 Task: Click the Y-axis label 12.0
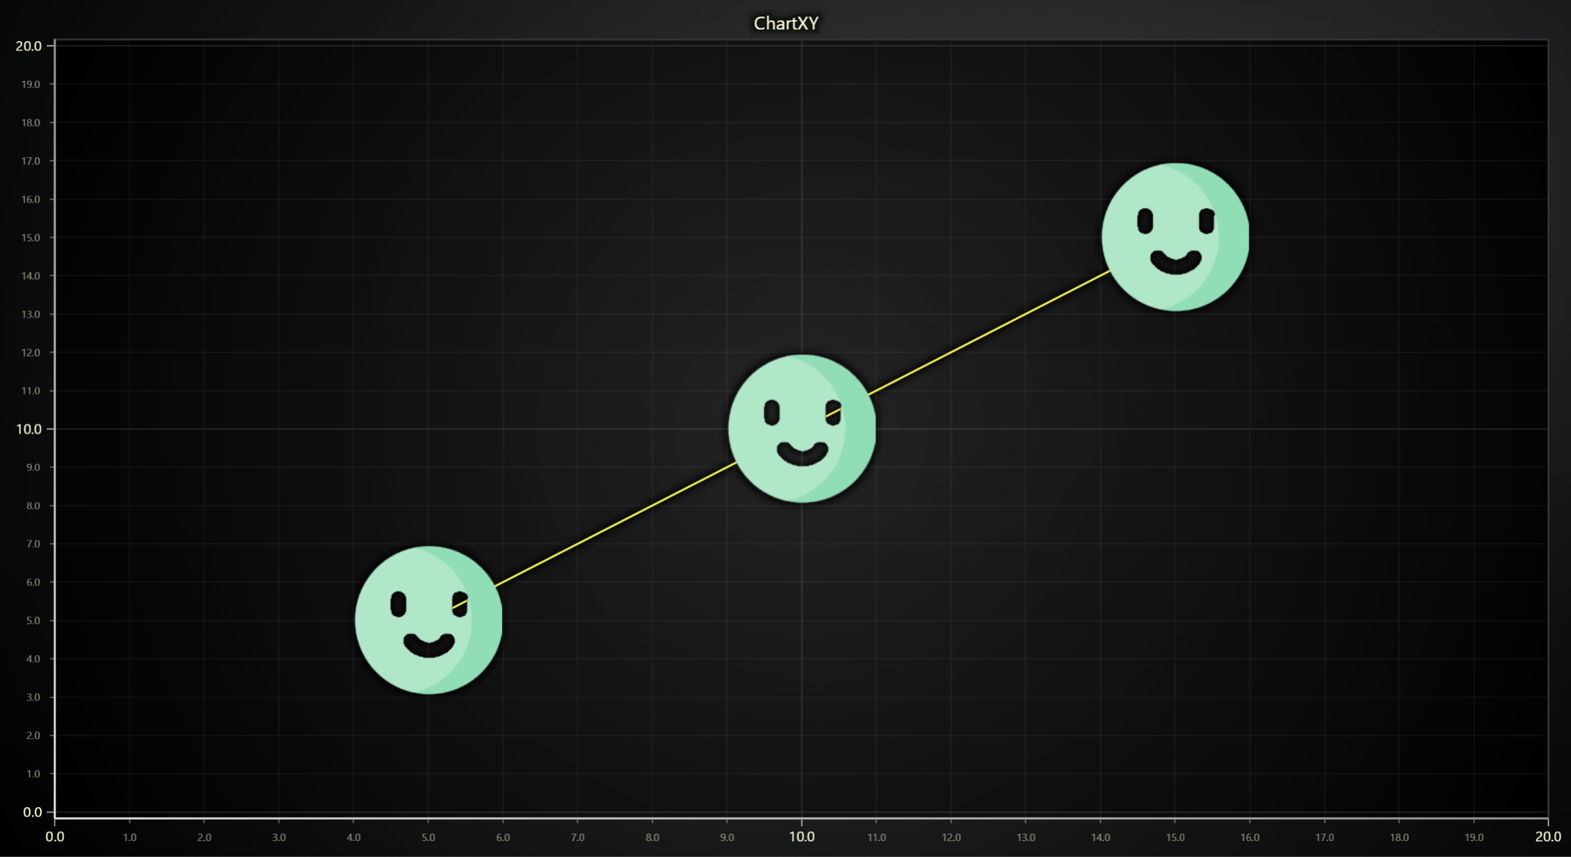point(31,352)
